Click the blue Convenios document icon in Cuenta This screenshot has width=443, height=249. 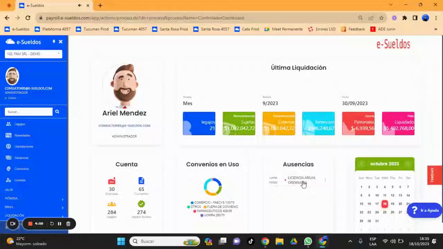click(x=141, y=181)
